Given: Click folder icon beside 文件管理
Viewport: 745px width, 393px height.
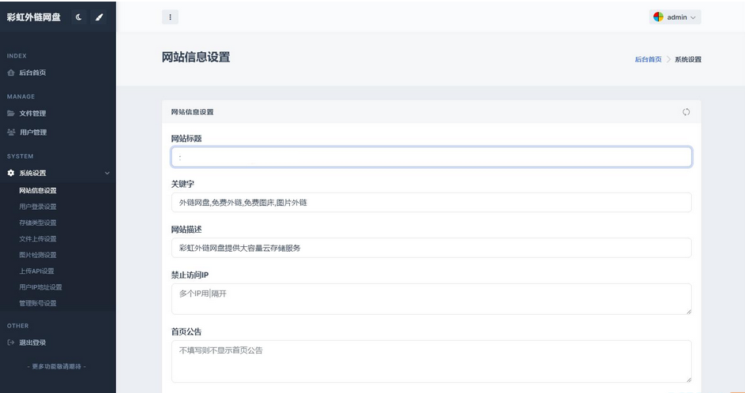Looking at the screenshot, I should pyautogui.click(x=11, y=114).
